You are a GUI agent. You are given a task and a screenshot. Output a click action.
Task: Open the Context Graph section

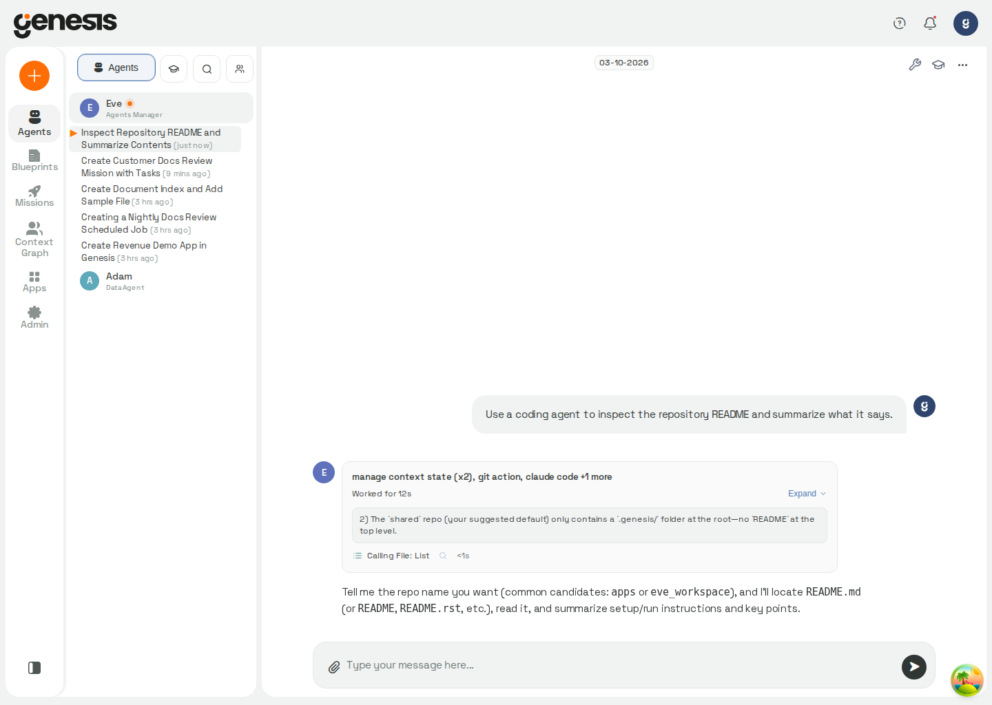[34, 240]
